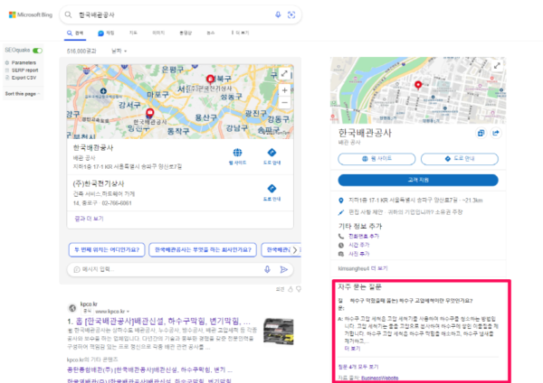
Task: Click the Microsoft Bing logo
Action: (x=31, y=14)
